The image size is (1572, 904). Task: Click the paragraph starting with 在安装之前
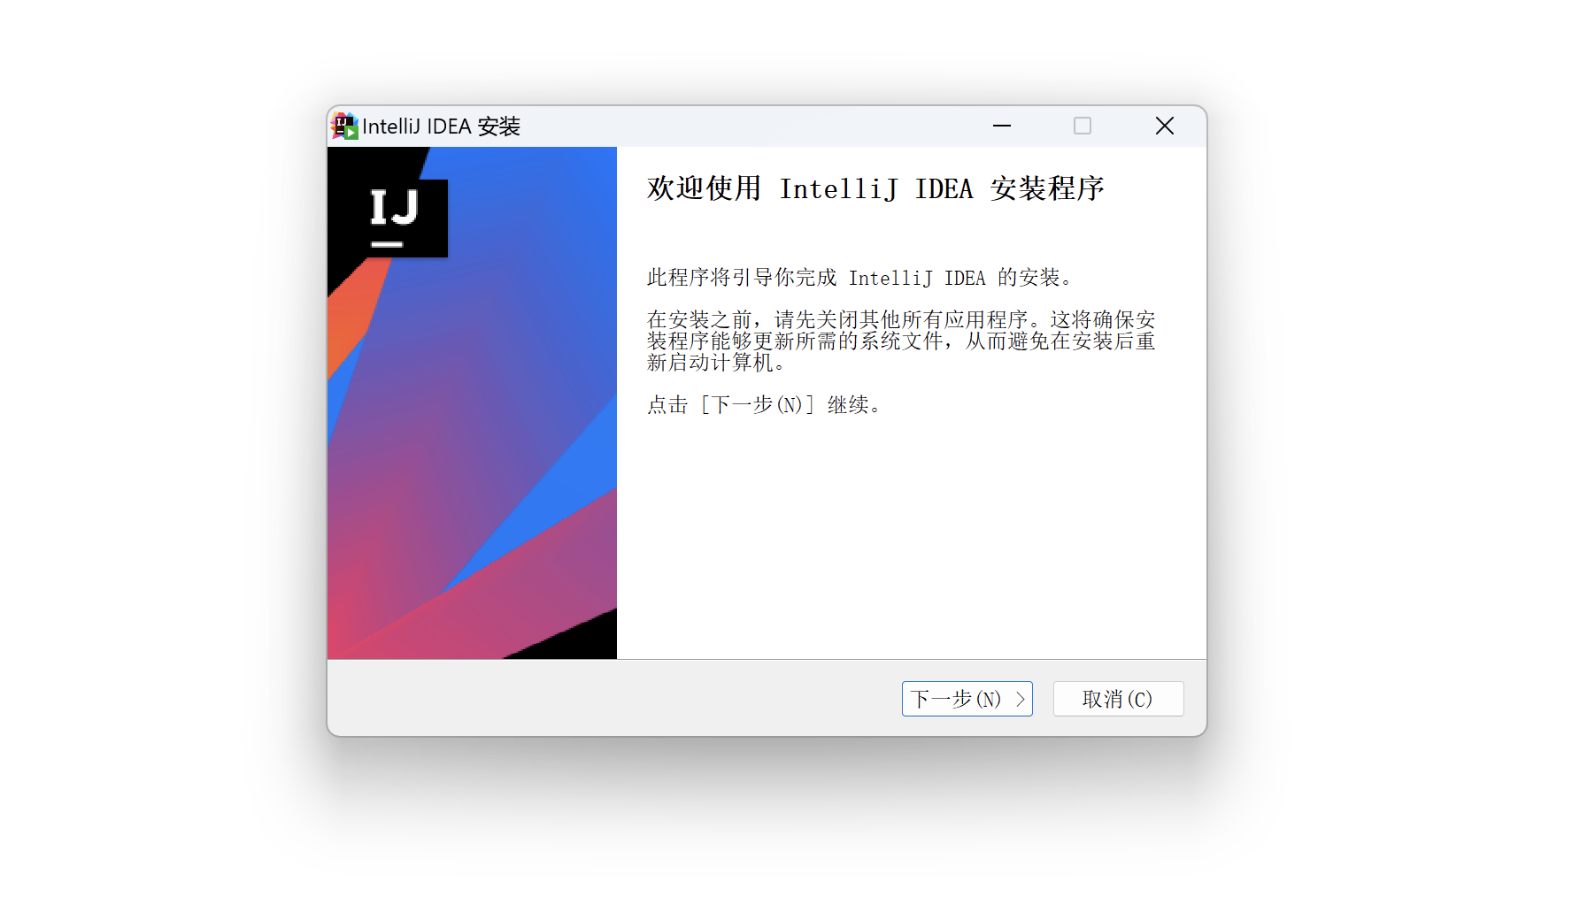[x=901, y=341]
